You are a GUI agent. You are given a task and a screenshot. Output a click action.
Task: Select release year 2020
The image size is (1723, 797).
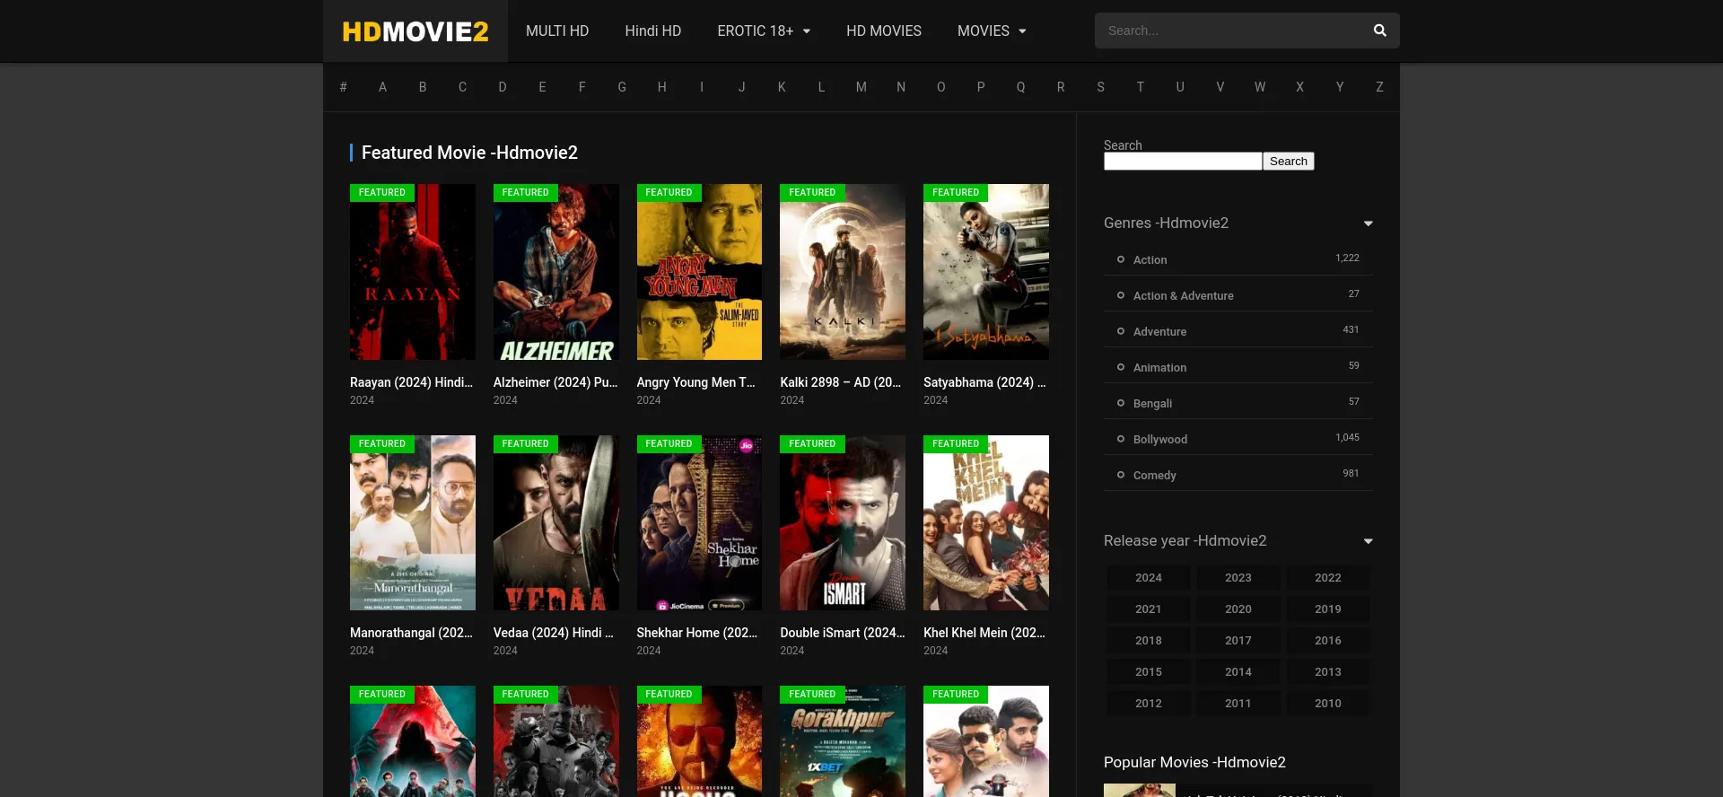[1238, 609]
